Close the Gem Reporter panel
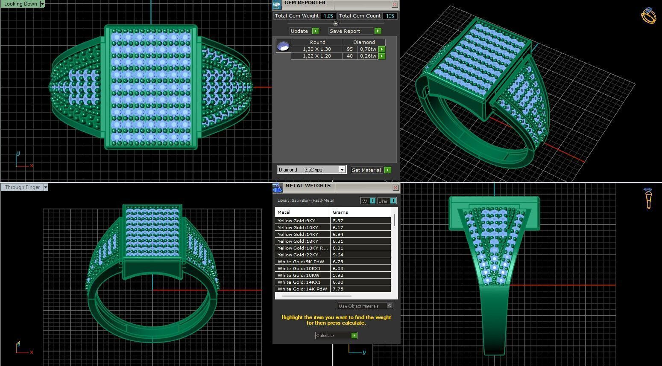The image size is (662, 366). [x=395, y=4]
